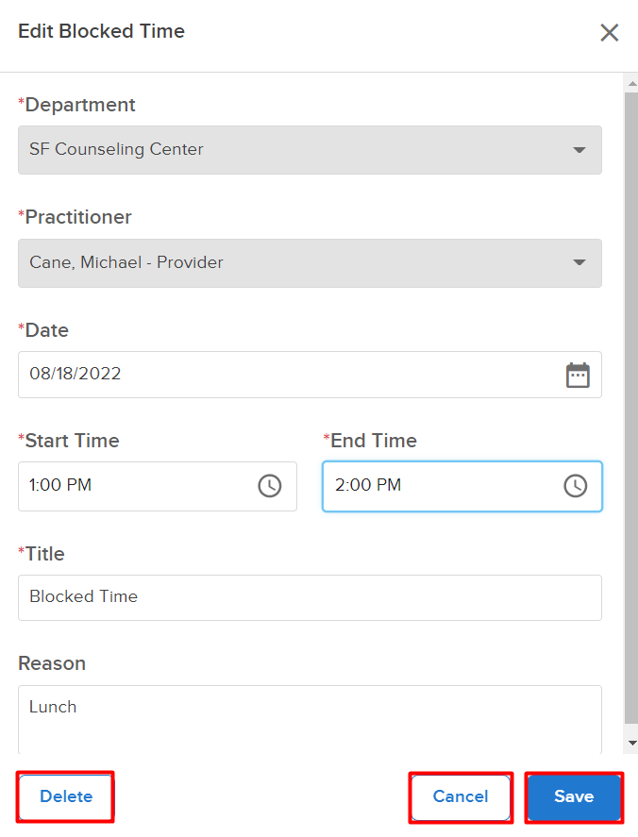Click the End Time clock icon
This screenshot has height=837, width=638.
click(x=576, y=486)
